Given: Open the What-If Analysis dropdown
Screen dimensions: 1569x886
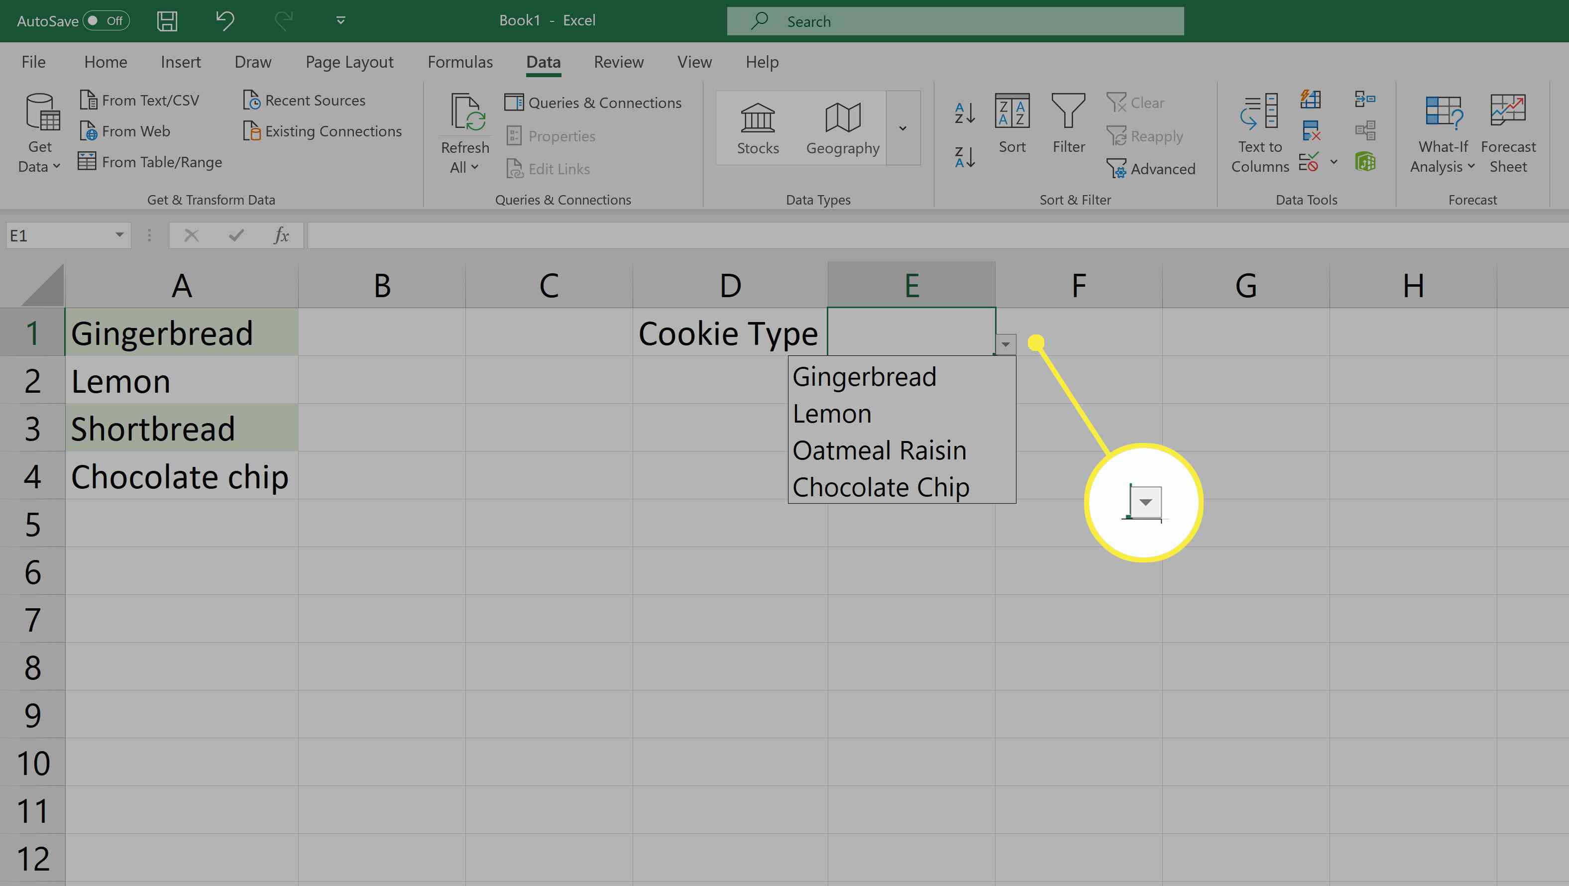Looking at the screenshot, I should pyautogui.click(x=1442, y=133).
